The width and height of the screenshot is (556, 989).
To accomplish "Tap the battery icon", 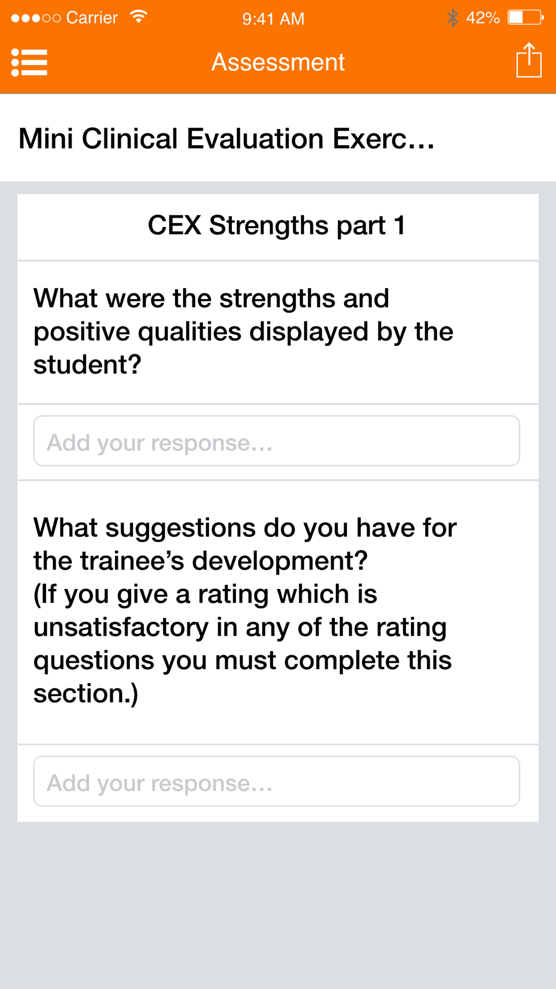I will (525, 18).
